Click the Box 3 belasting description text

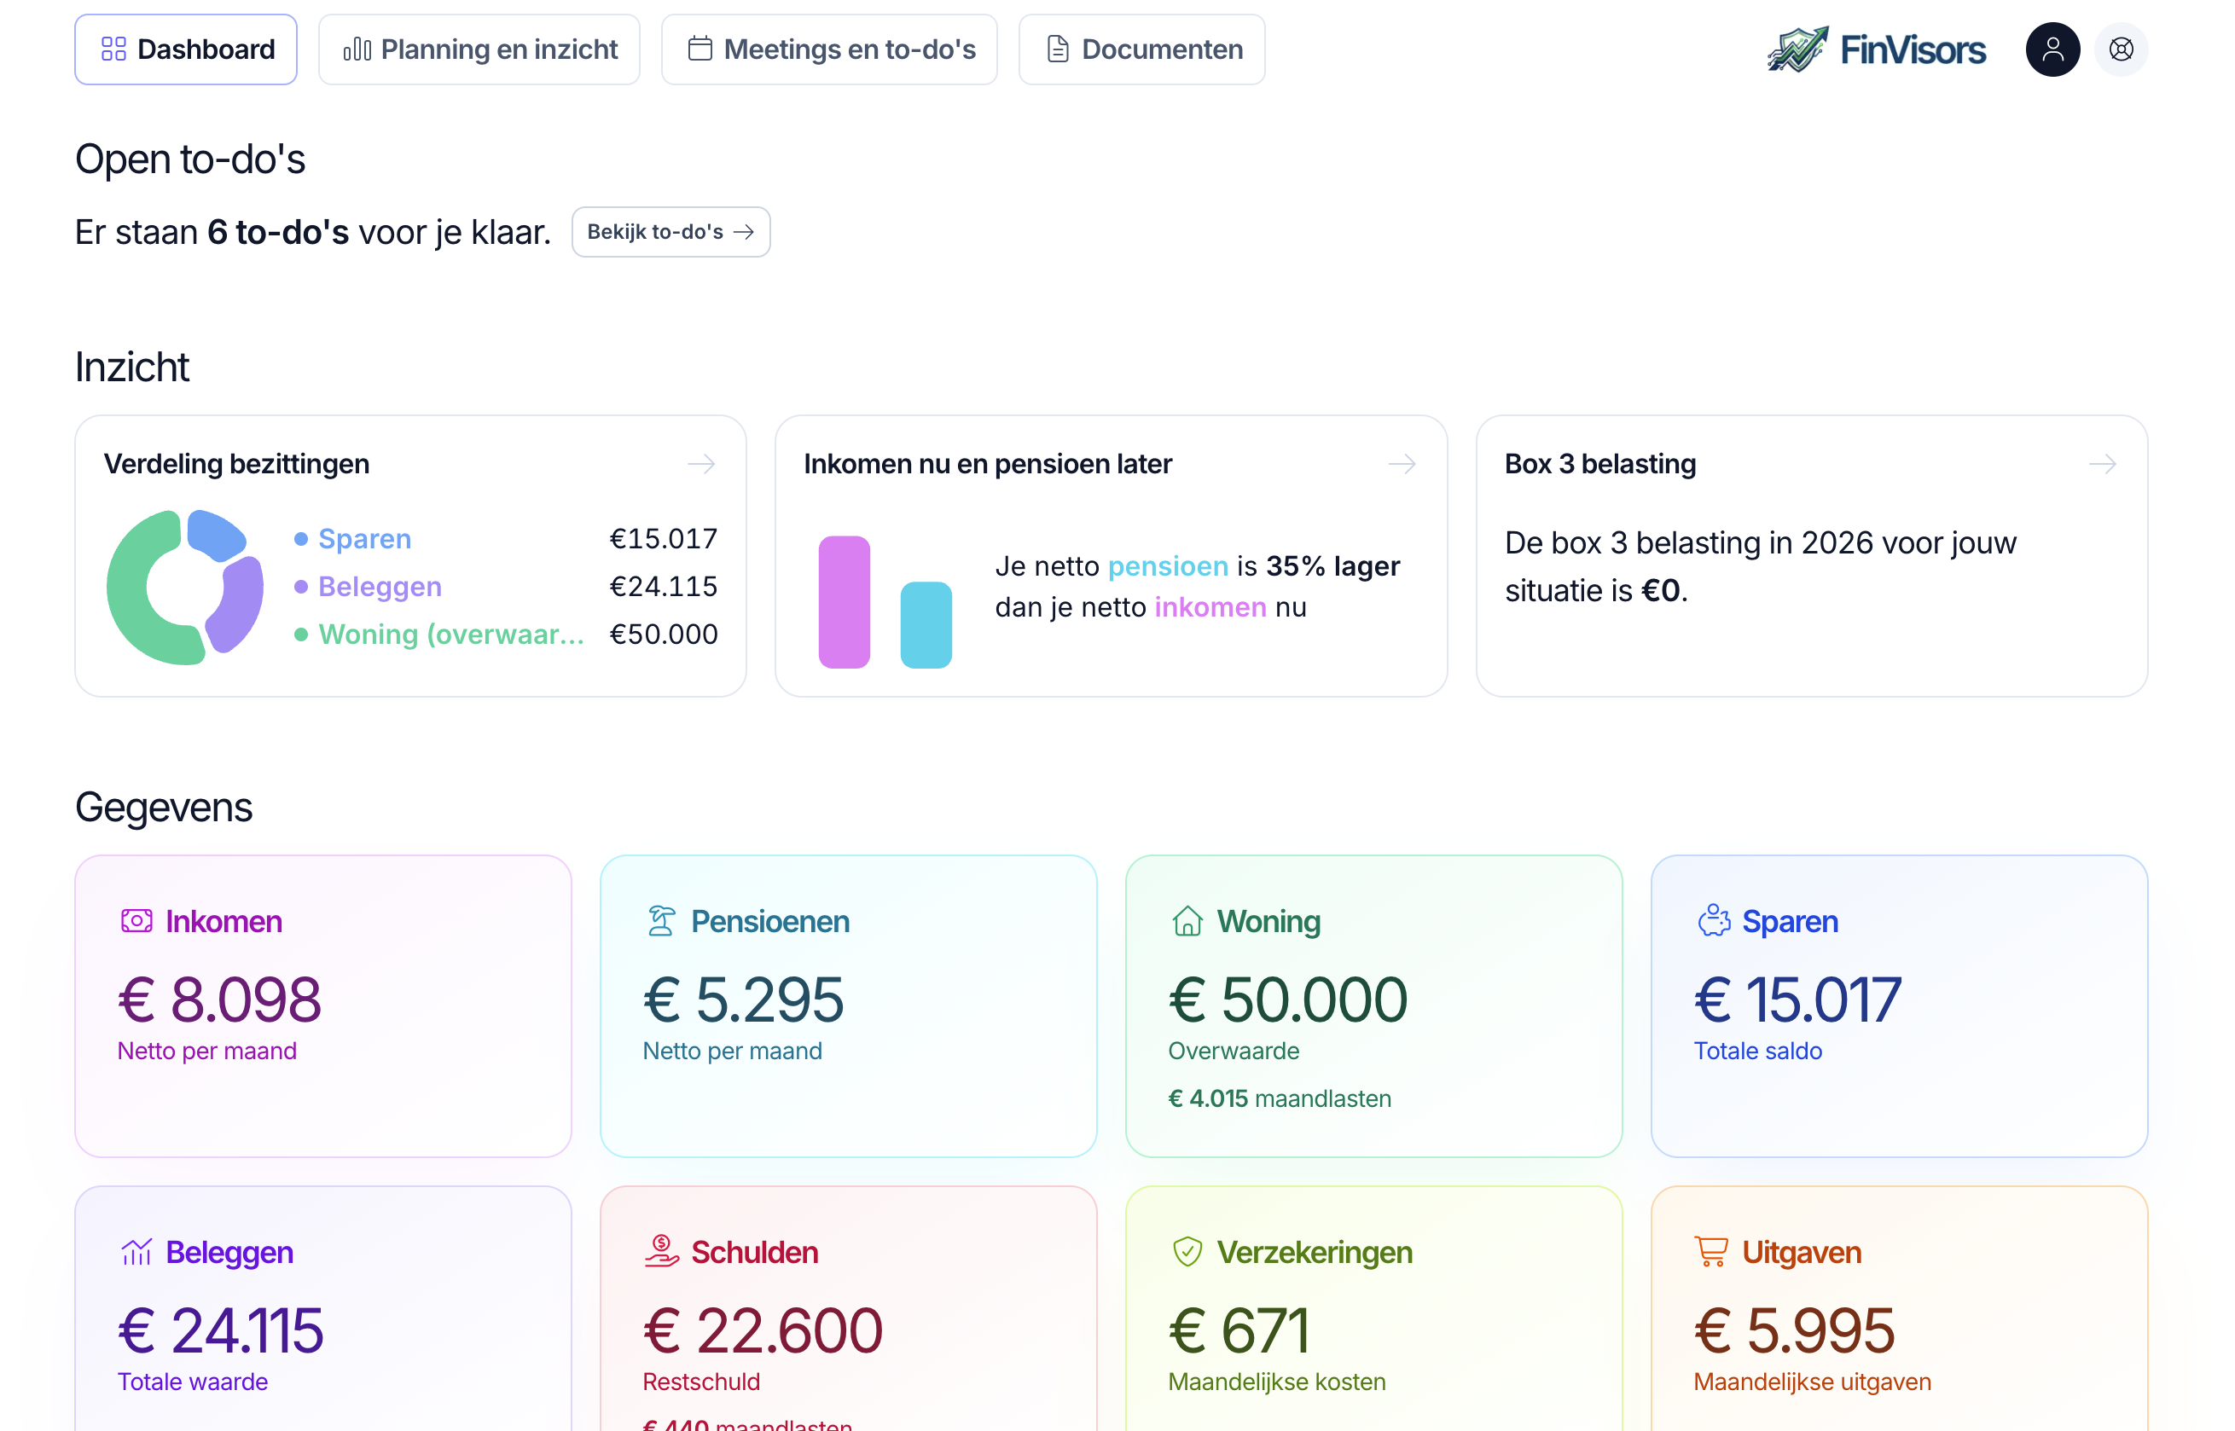tap(1760, 566)
